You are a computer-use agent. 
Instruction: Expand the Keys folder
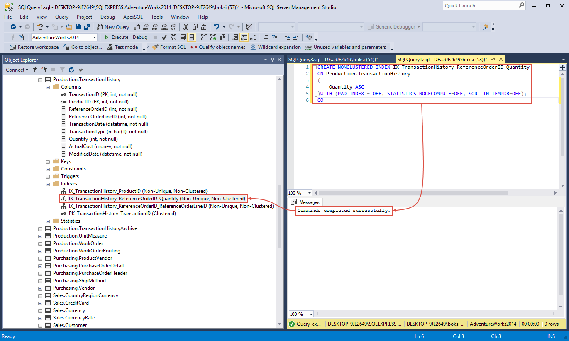click(48, 161)
